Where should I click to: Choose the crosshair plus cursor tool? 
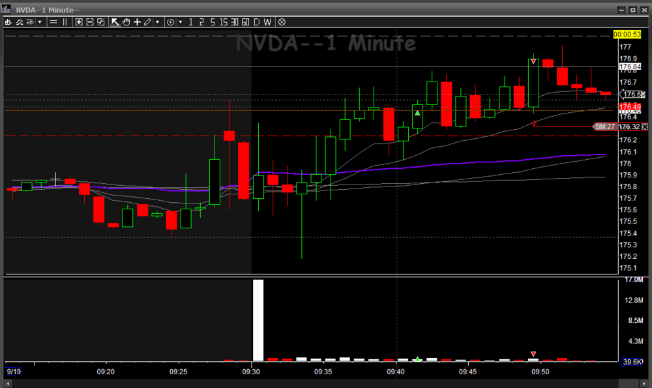click(x=137, y=22)
